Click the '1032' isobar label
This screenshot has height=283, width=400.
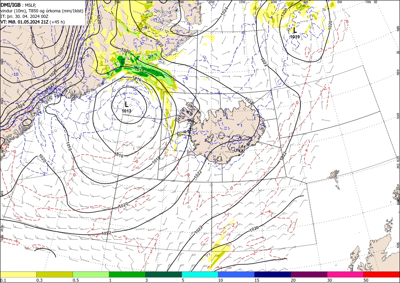click(33, 38)
